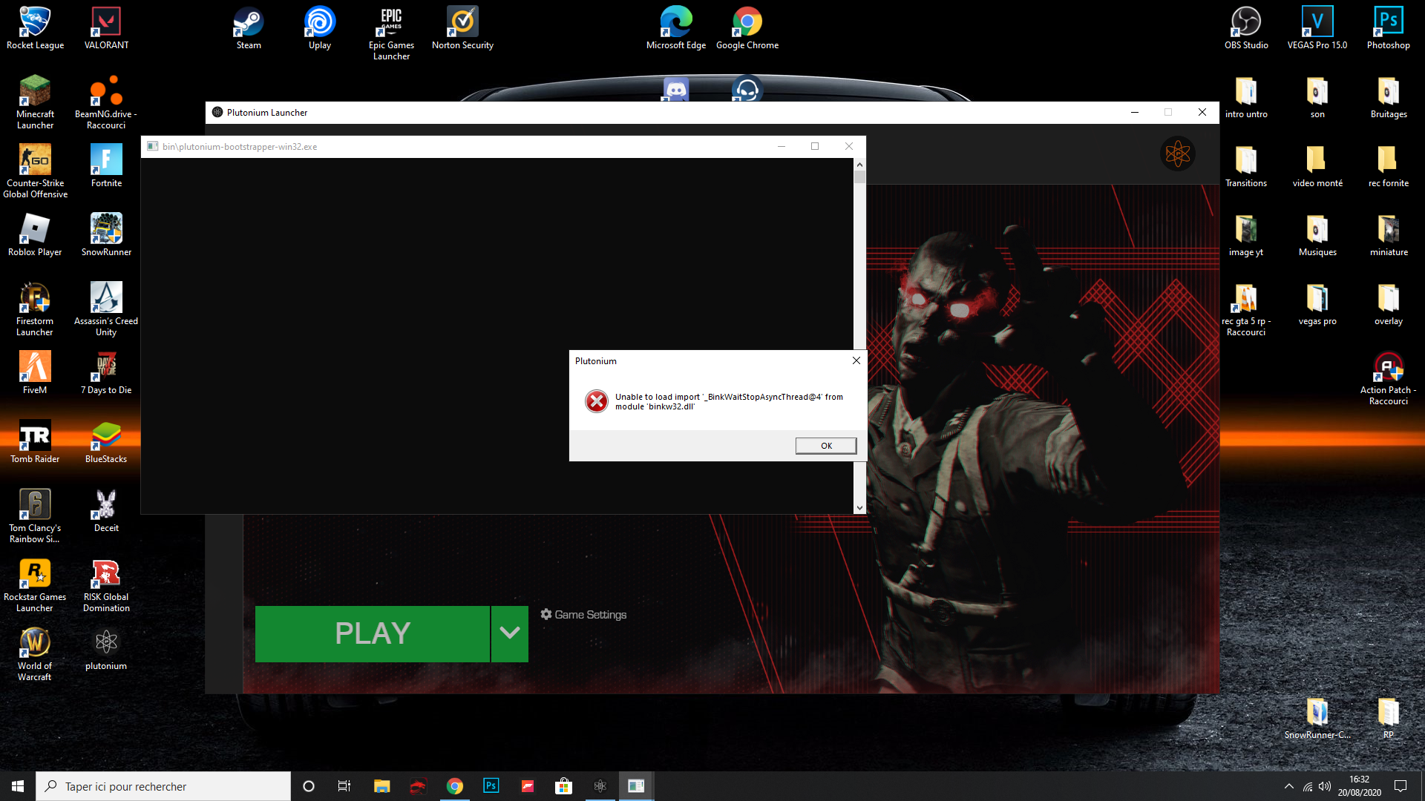1425x801 pixels.
Task: Open the Transitions folder
Action: (1246, 166)
